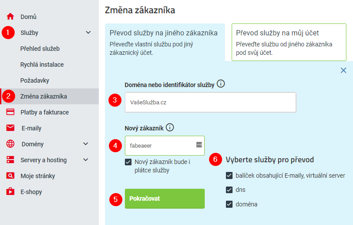Screen dimensions: 353x225
Task: Click the Domény globe icon
Action: click(11, 144)
